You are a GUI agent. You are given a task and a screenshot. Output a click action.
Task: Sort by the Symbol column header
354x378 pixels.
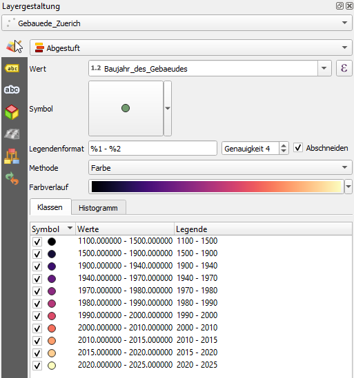[x=52, y=229]
